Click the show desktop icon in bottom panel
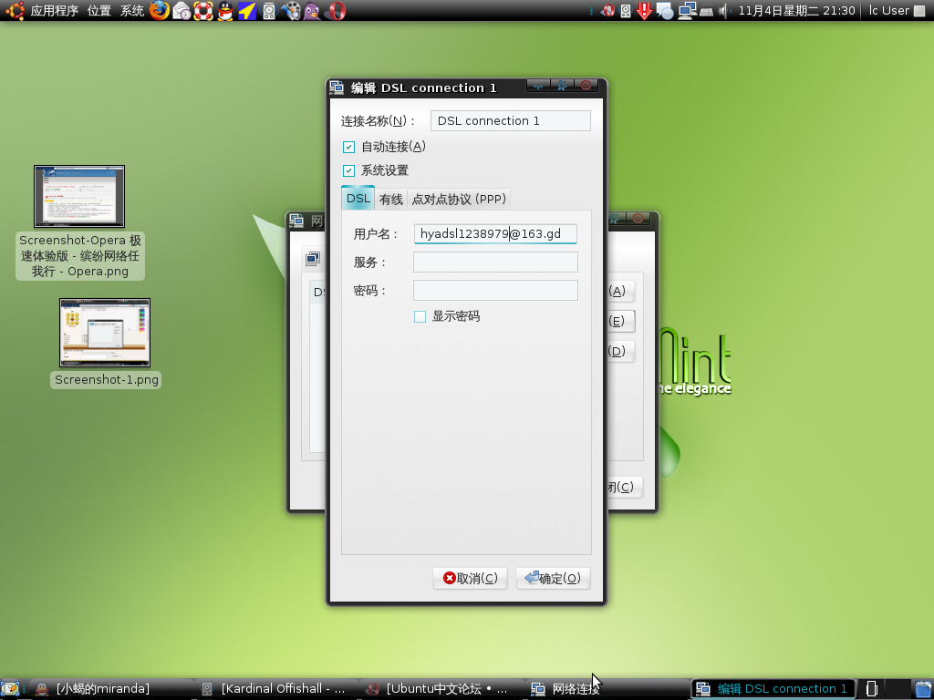The height and width of the screenshot is (700, 934). [11, 689]
